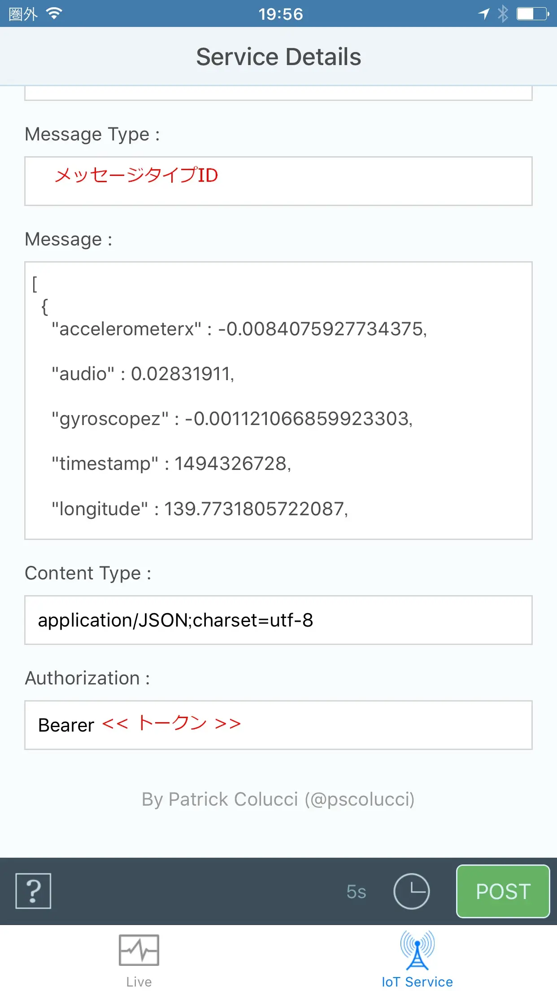Screen dimensions: 557x991
Task: Tap the Service Details title bar
Action: pos(278,57)
